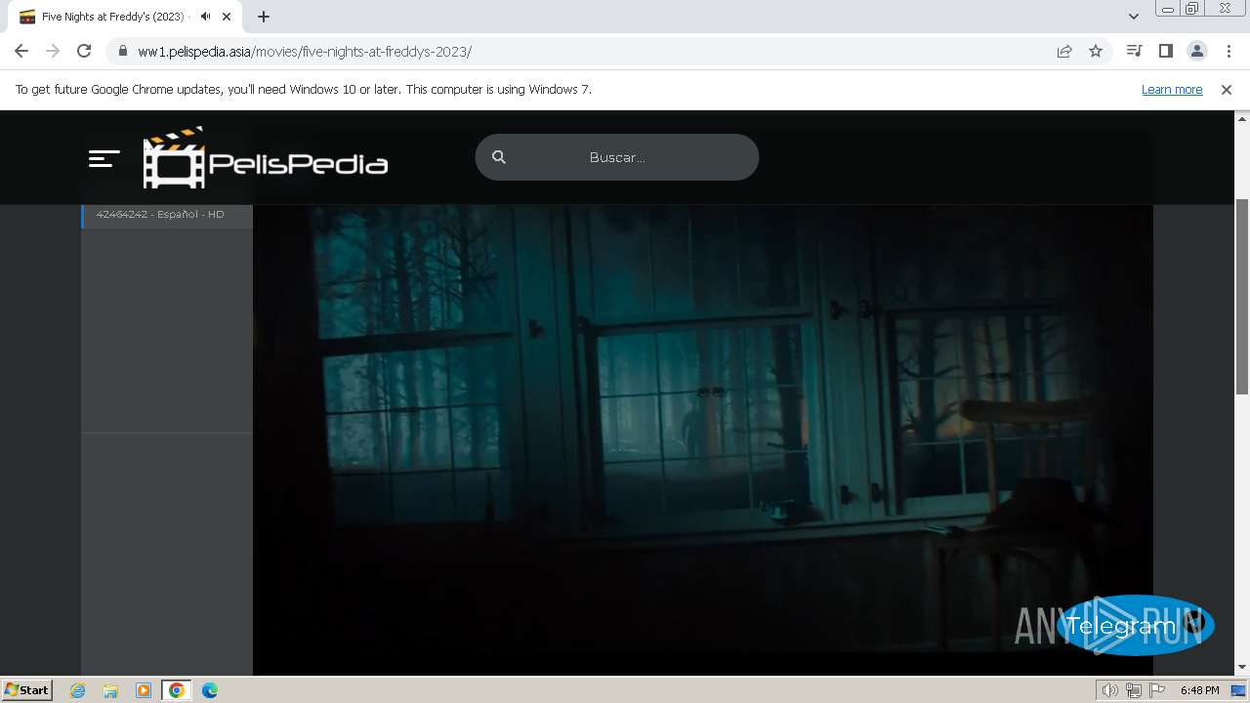Click the PelisPedia logo

[266, 158]
